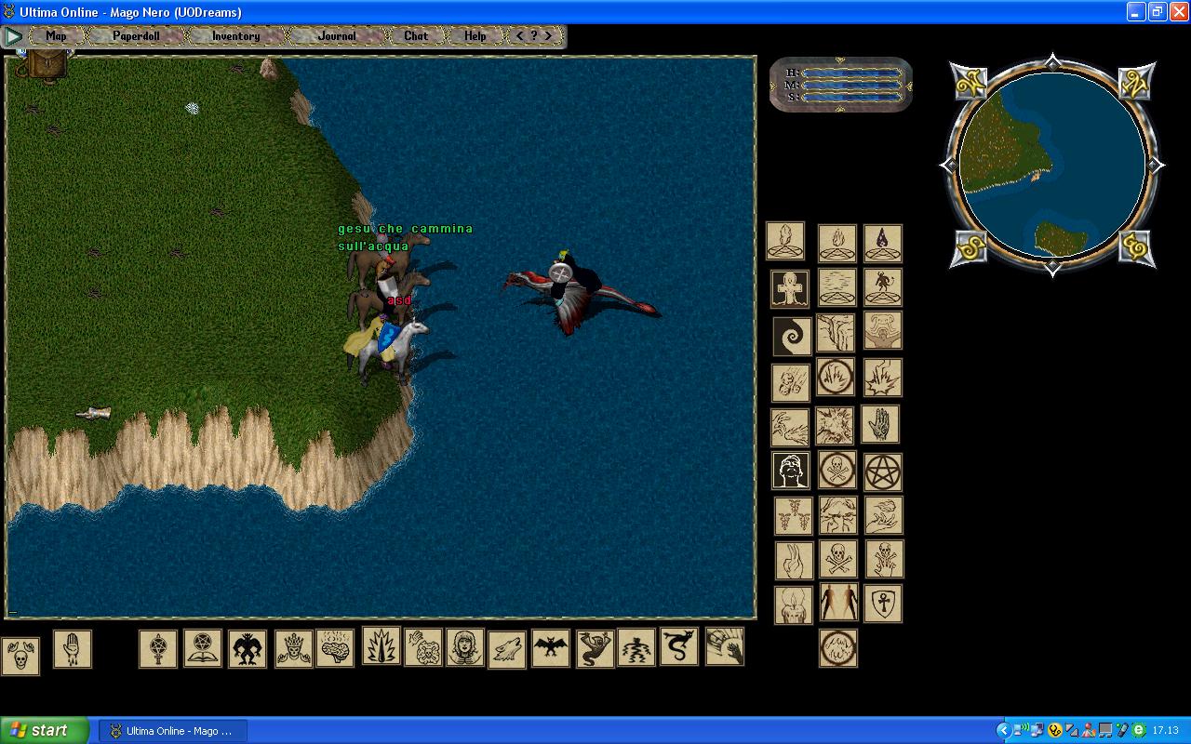Cast the fire elemental summon spell icon

tap(836, 243)
